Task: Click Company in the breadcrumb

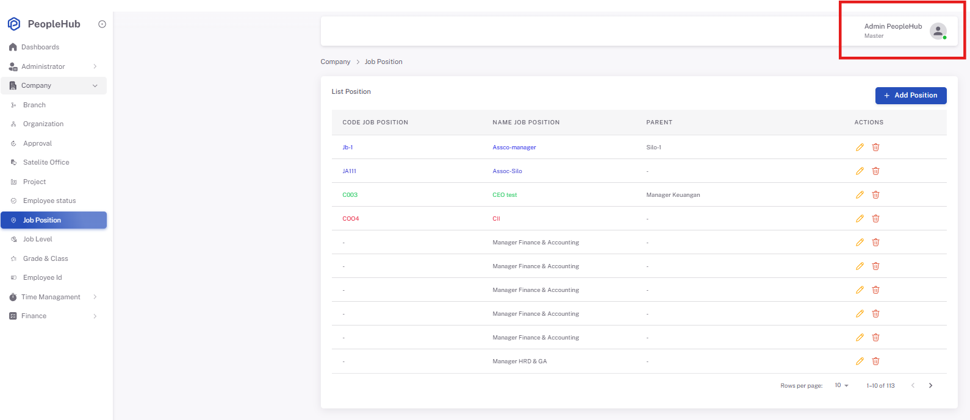Action: coord(336,62)
